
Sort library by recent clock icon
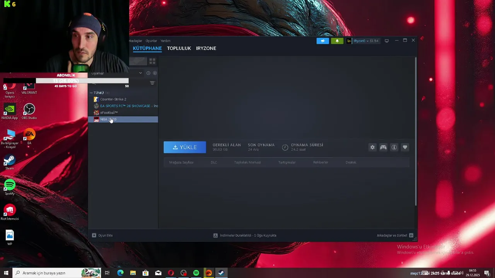click(x=148, y=73)
